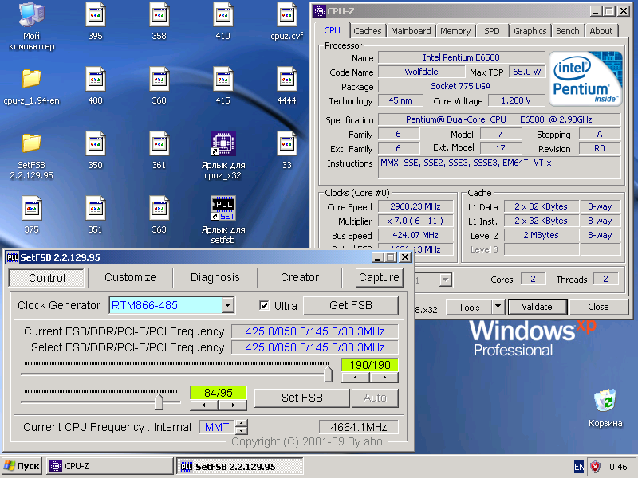This screenshot has width=638, height=478.
Task: Click the SetFSB title bar PLL icon
Action: coord(13,257)
